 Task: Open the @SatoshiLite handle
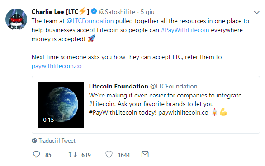click(x=117, y=12)
